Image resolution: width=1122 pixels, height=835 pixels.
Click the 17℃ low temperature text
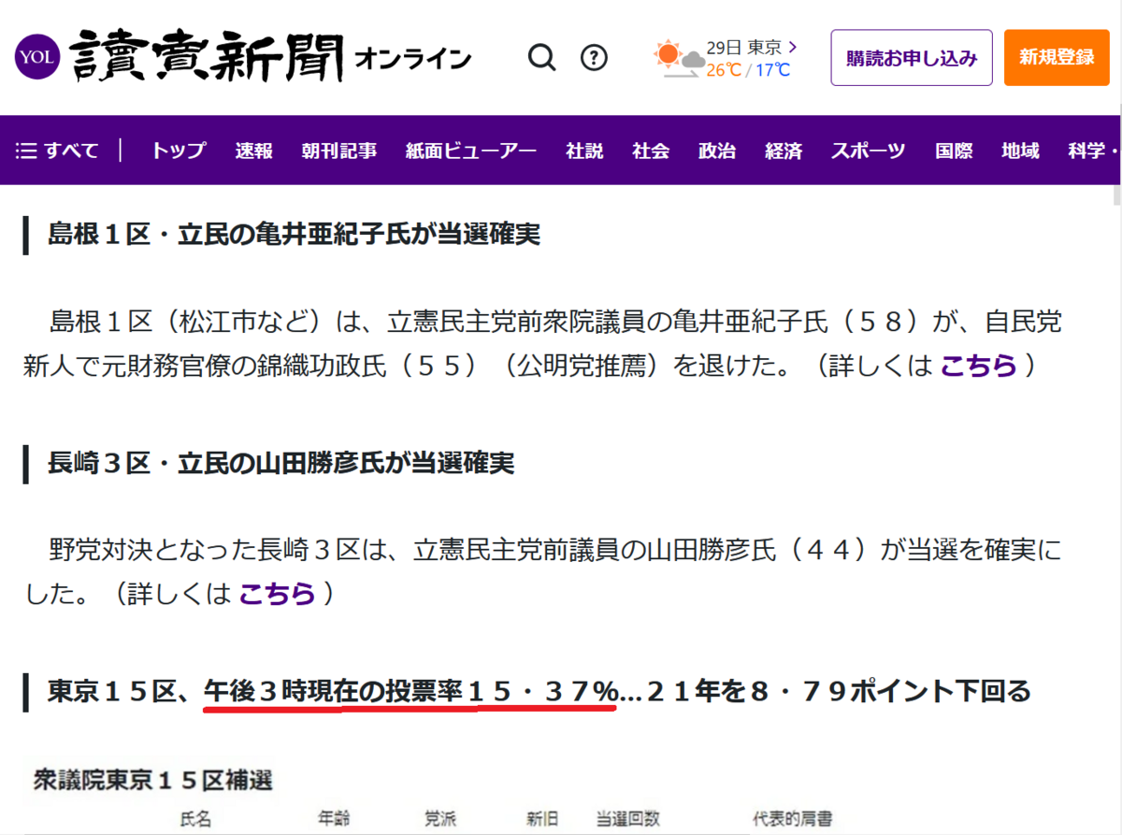[773, 70]
